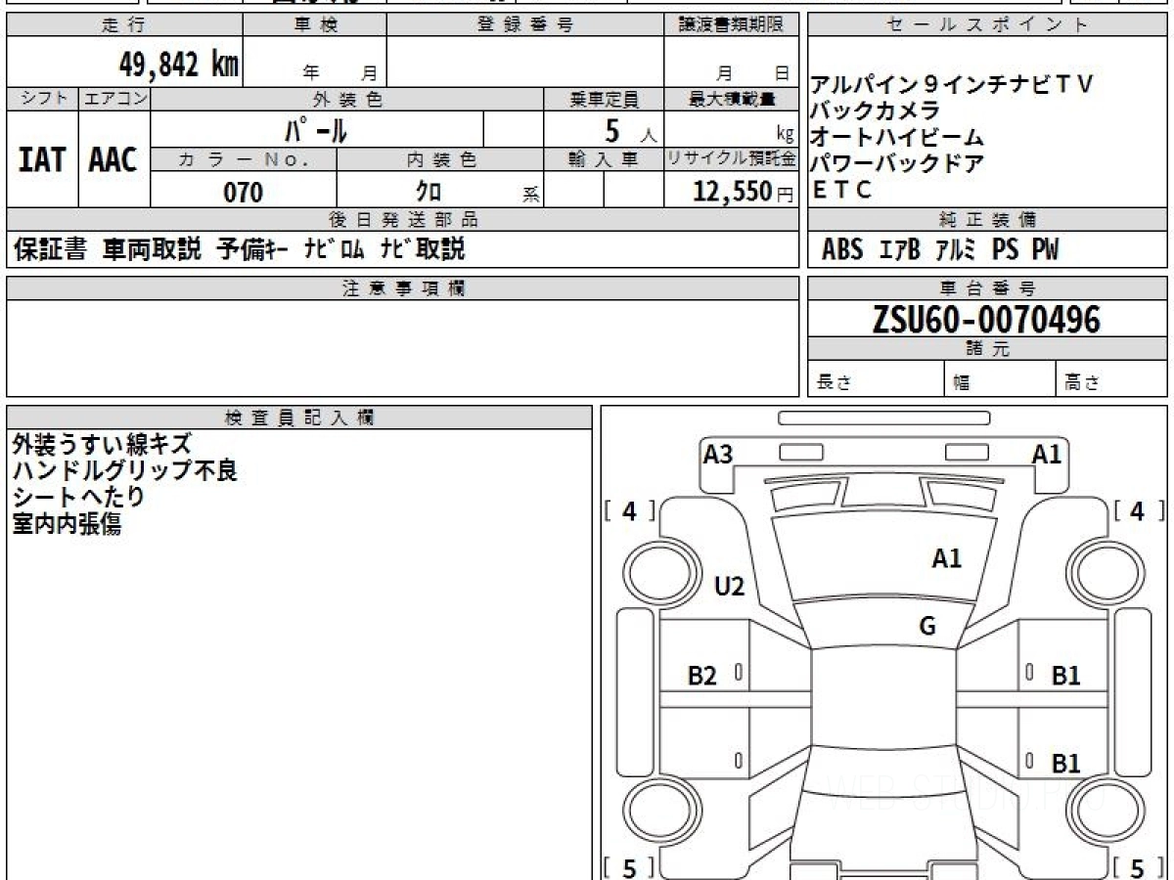
Task: Select 予備キー in later-shipped parts
Action: tap(251, 249)
